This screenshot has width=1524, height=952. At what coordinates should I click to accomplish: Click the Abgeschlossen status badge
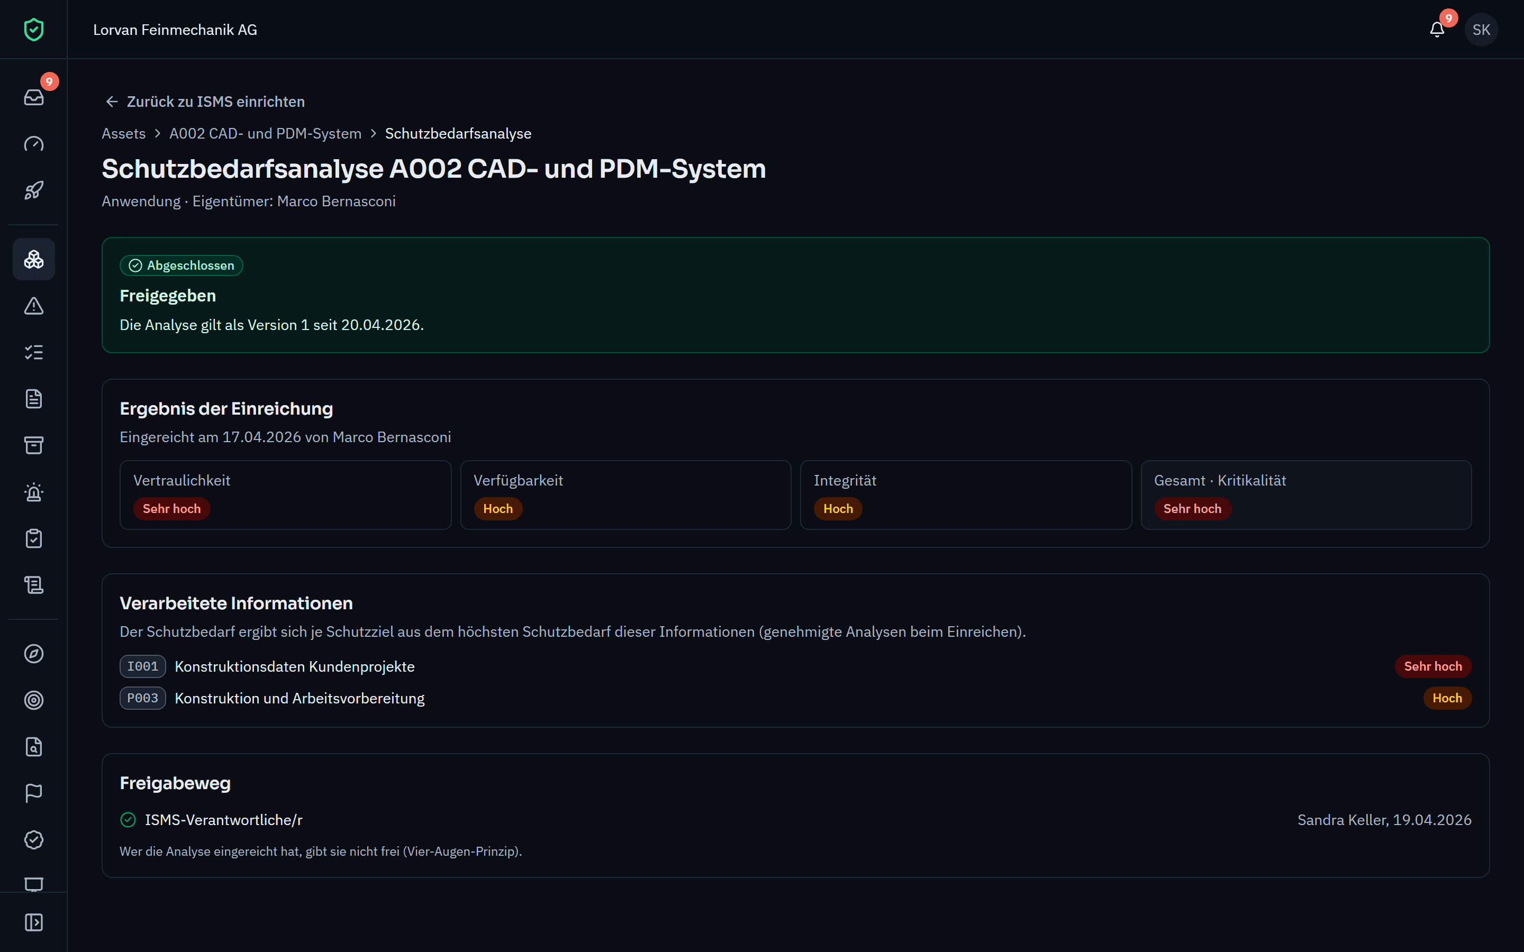[182, 266]
